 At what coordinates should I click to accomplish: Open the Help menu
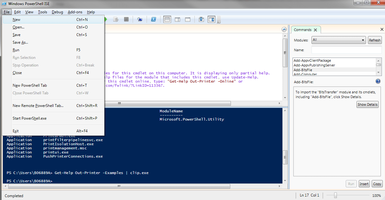(x=91, y=12)
